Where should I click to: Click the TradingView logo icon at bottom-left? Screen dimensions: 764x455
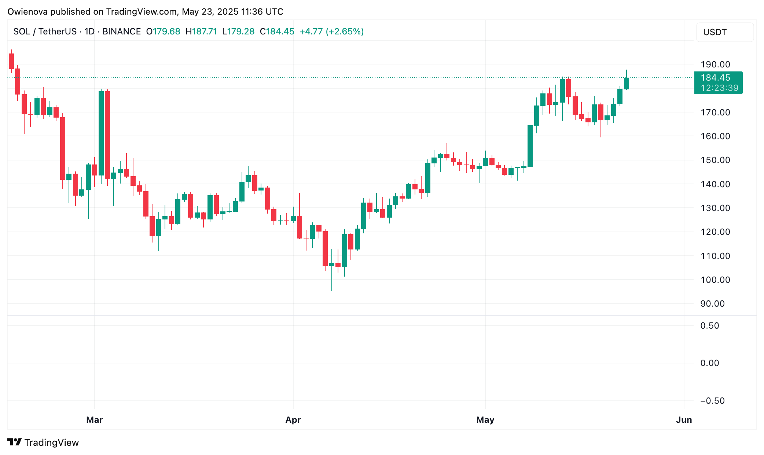click(x=15, y=442)
